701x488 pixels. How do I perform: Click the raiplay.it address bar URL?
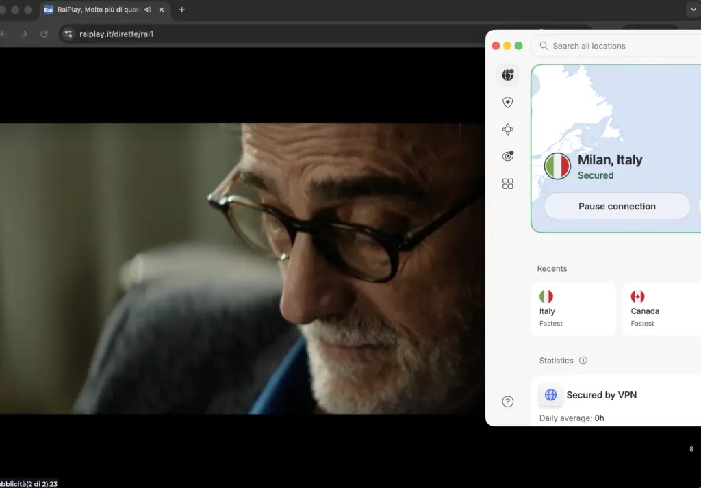[116, 34]
